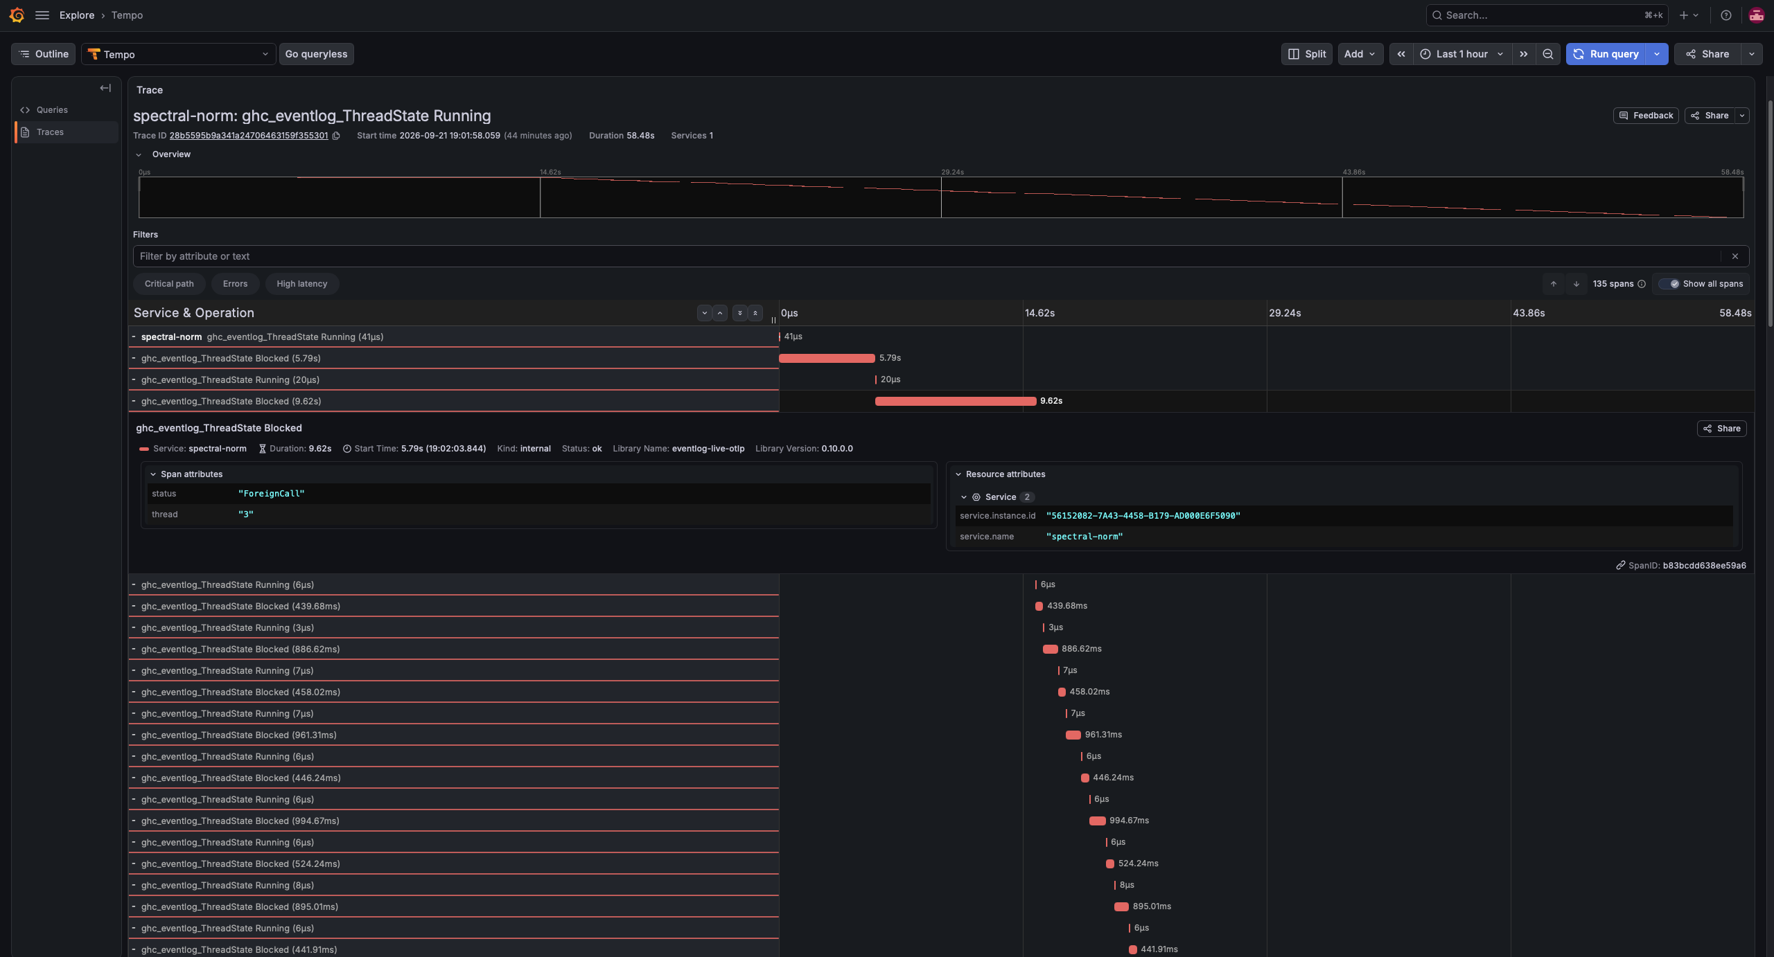This screenshot has width=1774, height=957.
Task: Select the root spectral-norm Running (41µs) row
Action: pos(454,337)
